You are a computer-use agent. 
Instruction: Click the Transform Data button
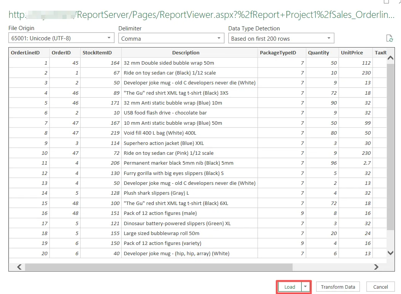(x=338, y=287)
